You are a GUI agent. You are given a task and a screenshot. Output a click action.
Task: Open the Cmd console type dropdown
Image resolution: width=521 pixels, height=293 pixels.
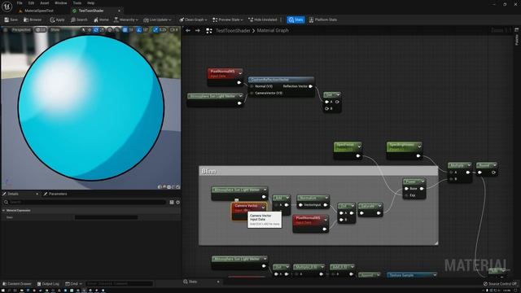click(74, 284)
